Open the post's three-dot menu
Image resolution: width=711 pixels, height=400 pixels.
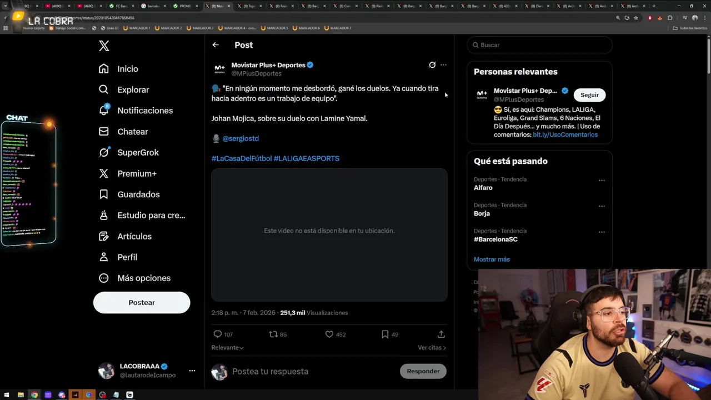coord(443,65)
